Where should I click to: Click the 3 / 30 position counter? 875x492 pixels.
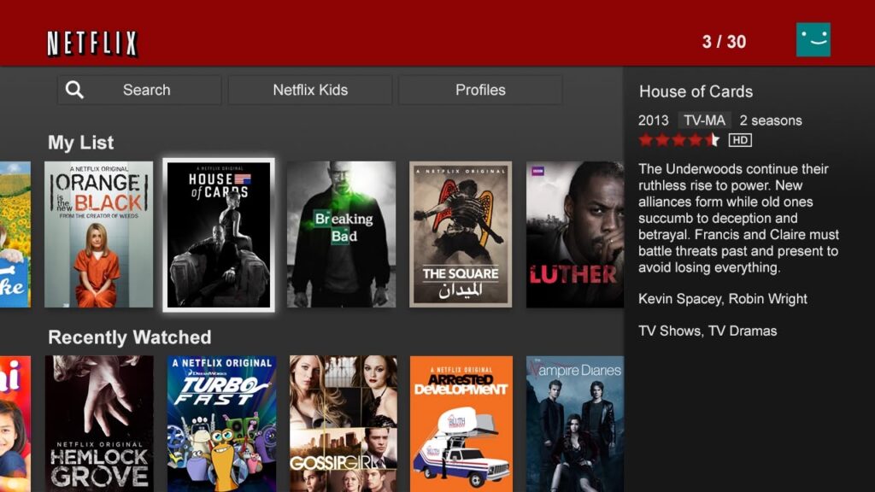pos(724,42)
